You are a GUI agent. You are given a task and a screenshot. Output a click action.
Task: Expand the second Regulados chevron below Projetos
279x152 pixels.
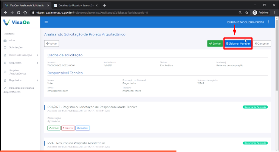point(37,81)
